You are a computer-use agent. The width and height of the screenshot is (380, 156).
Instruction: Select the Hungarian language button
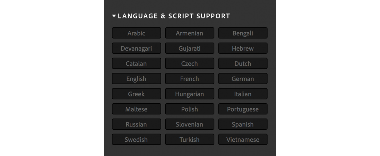189,94
